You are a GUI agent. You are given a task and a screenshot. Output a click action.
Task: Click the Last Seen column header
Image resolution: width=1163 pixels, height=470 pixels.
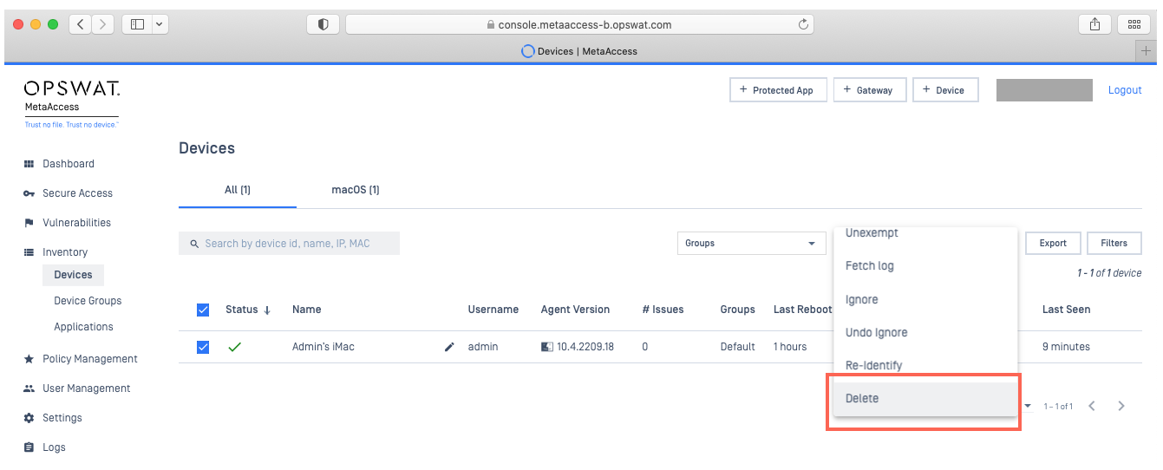click(1067, 310)
